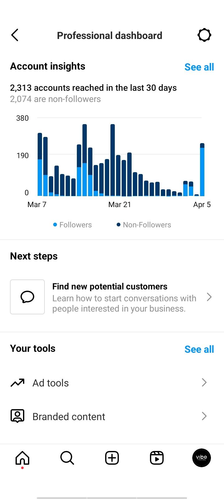224x499 pixels.
Task: Open See all for Account insights
Action: (199, 67)
